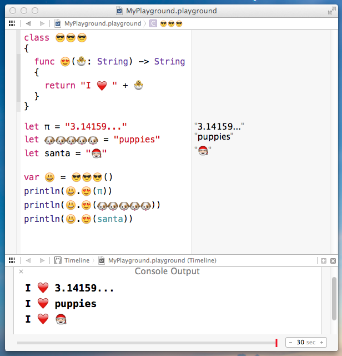Go forward using editor jump bar right arrow

pos(42,23)
